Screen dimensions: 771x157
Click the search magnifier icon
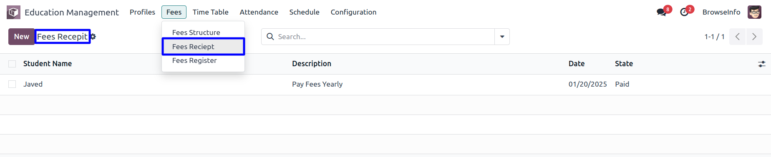tap(270, 37)
